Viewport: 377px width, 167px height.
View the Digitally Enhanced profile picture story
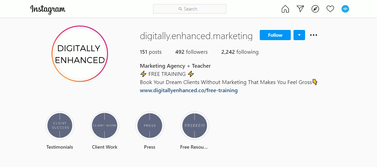click(79, 54)
